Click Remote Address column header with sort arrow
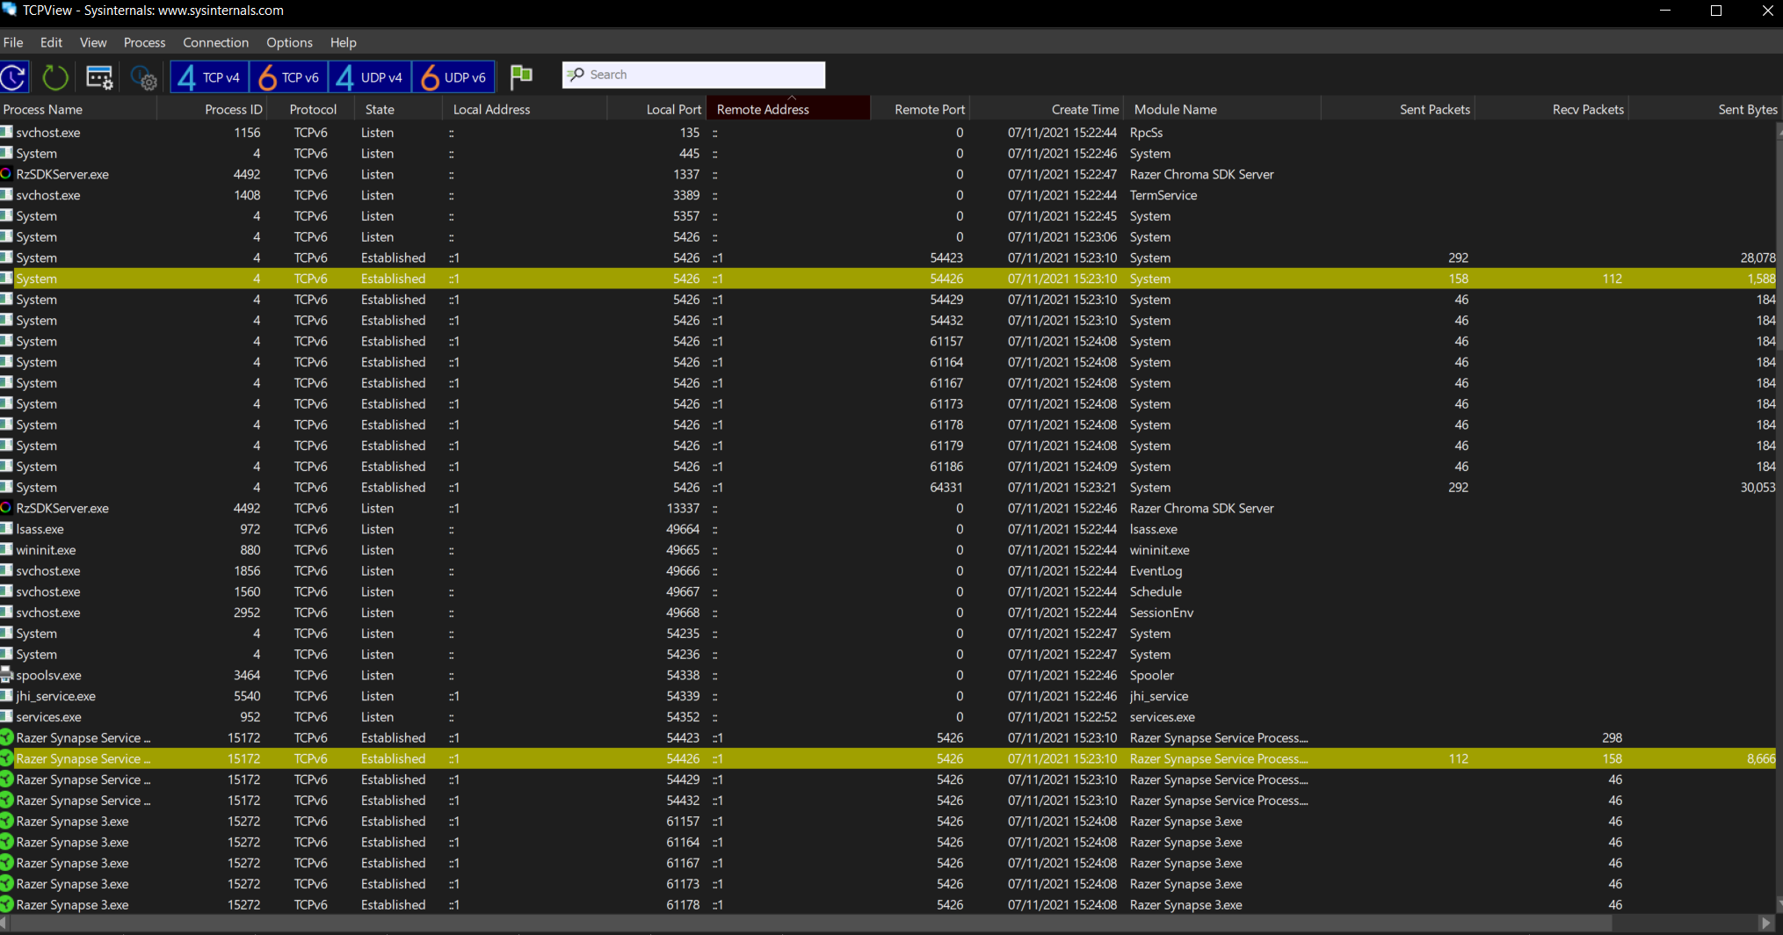The width and height of the screenshot is (1783, 935). 788,107
